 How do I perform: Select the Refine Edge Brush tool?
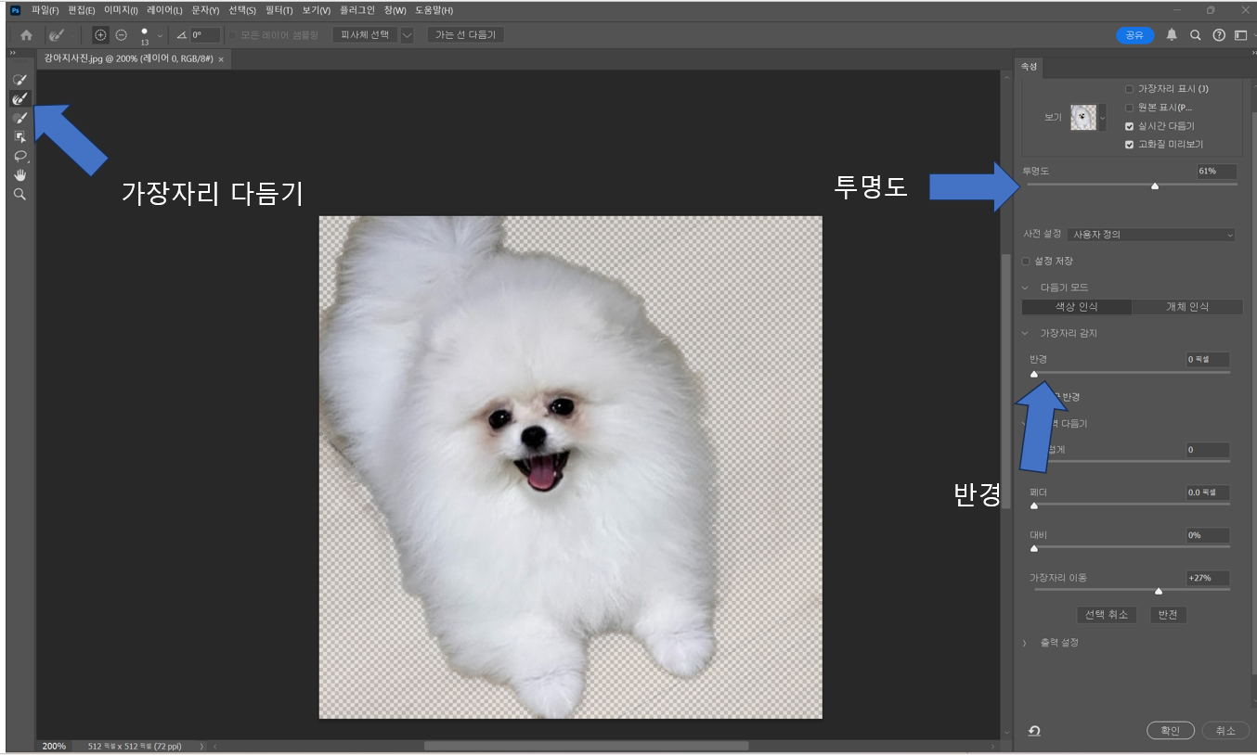click(x=19, y=98)
